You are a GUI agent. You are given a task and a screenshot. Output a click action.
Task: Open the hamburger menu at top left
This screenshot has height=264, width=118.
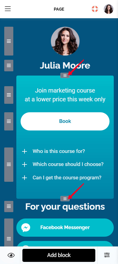[x=8, y=8]
